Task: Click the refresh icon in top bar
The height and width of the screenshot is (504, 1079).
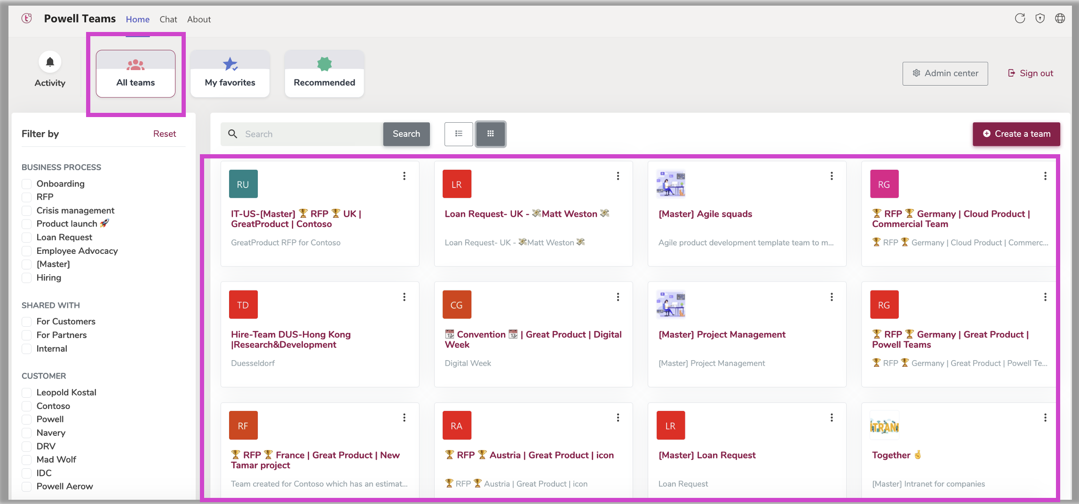Action: (1020, 18)
